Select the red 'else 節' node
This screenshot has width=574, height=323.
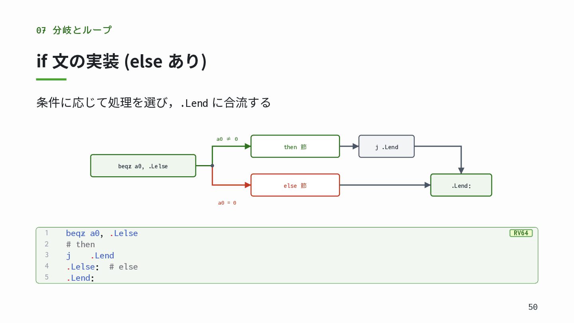[x=295, y=185]
